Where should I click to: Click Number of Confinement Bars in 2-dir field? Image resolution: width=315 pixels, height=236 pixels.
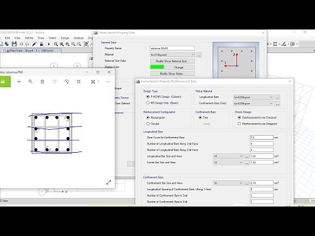262,201
